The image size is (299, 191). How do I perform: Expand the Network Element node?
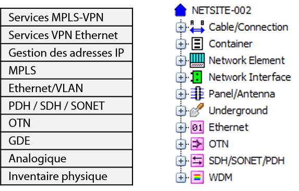pyautogui.click(x=181, y=61)
